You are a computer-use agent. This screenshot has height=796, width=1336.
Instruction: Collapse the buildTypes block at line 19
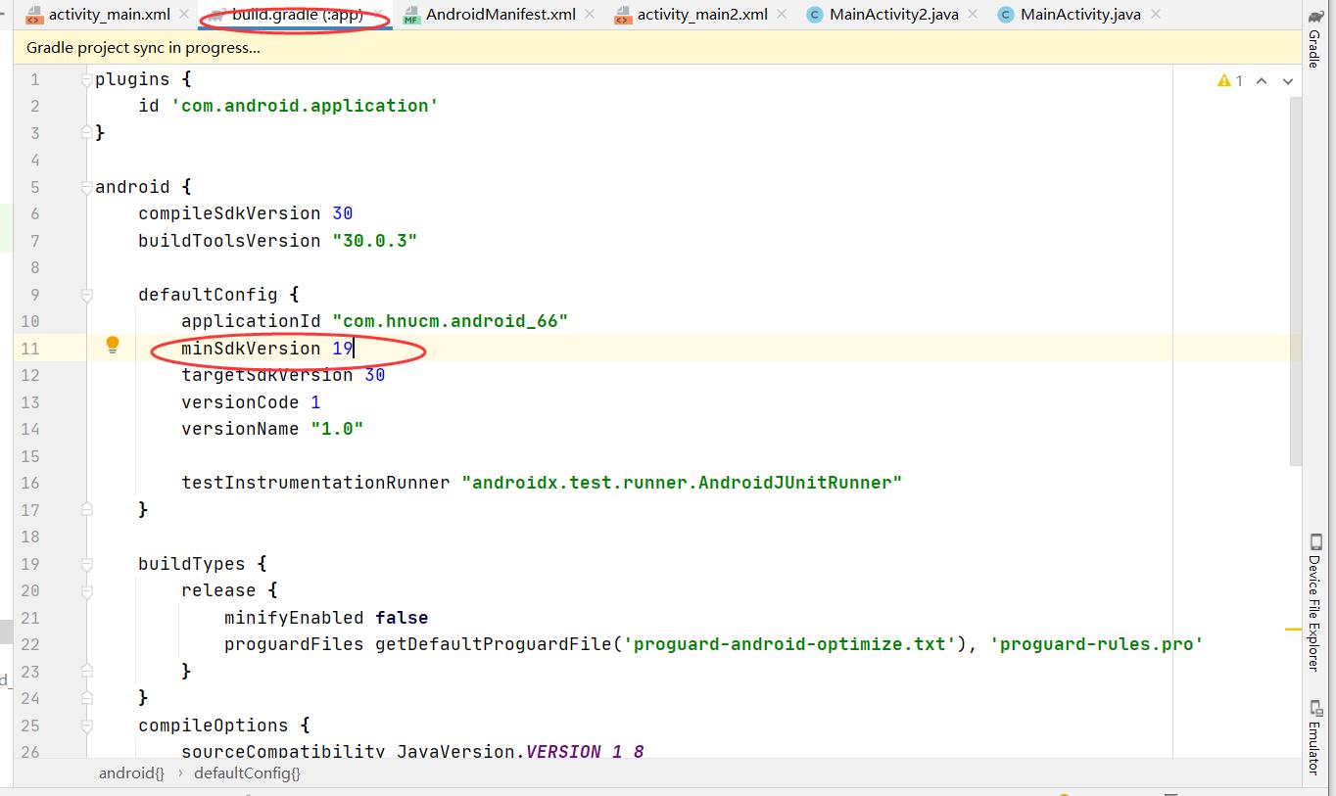(x=86, y=564)
